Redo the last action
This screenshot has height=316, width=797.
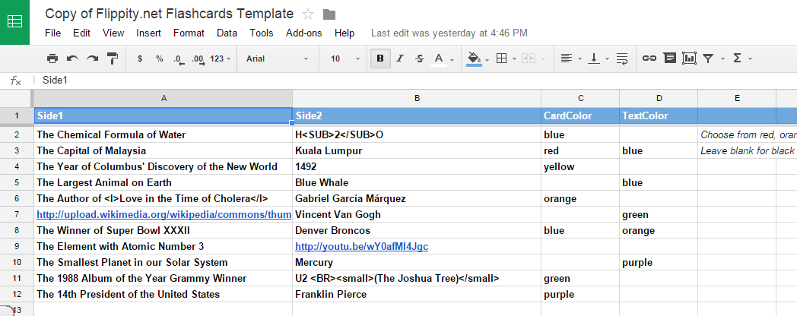tap(92, 58)
